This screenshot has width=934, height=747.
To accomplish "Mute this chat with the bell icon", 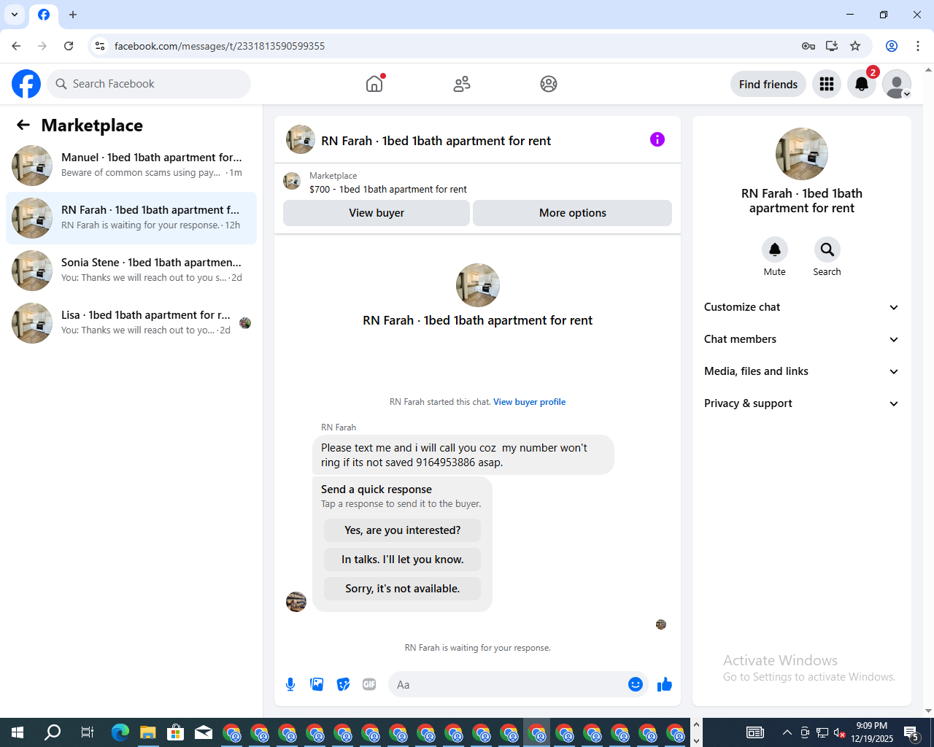I will click(x=775, y=249).
